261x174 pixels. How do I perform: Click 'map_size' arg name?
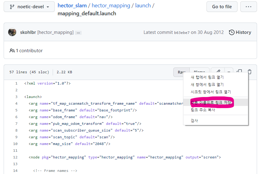coord(62,144)
